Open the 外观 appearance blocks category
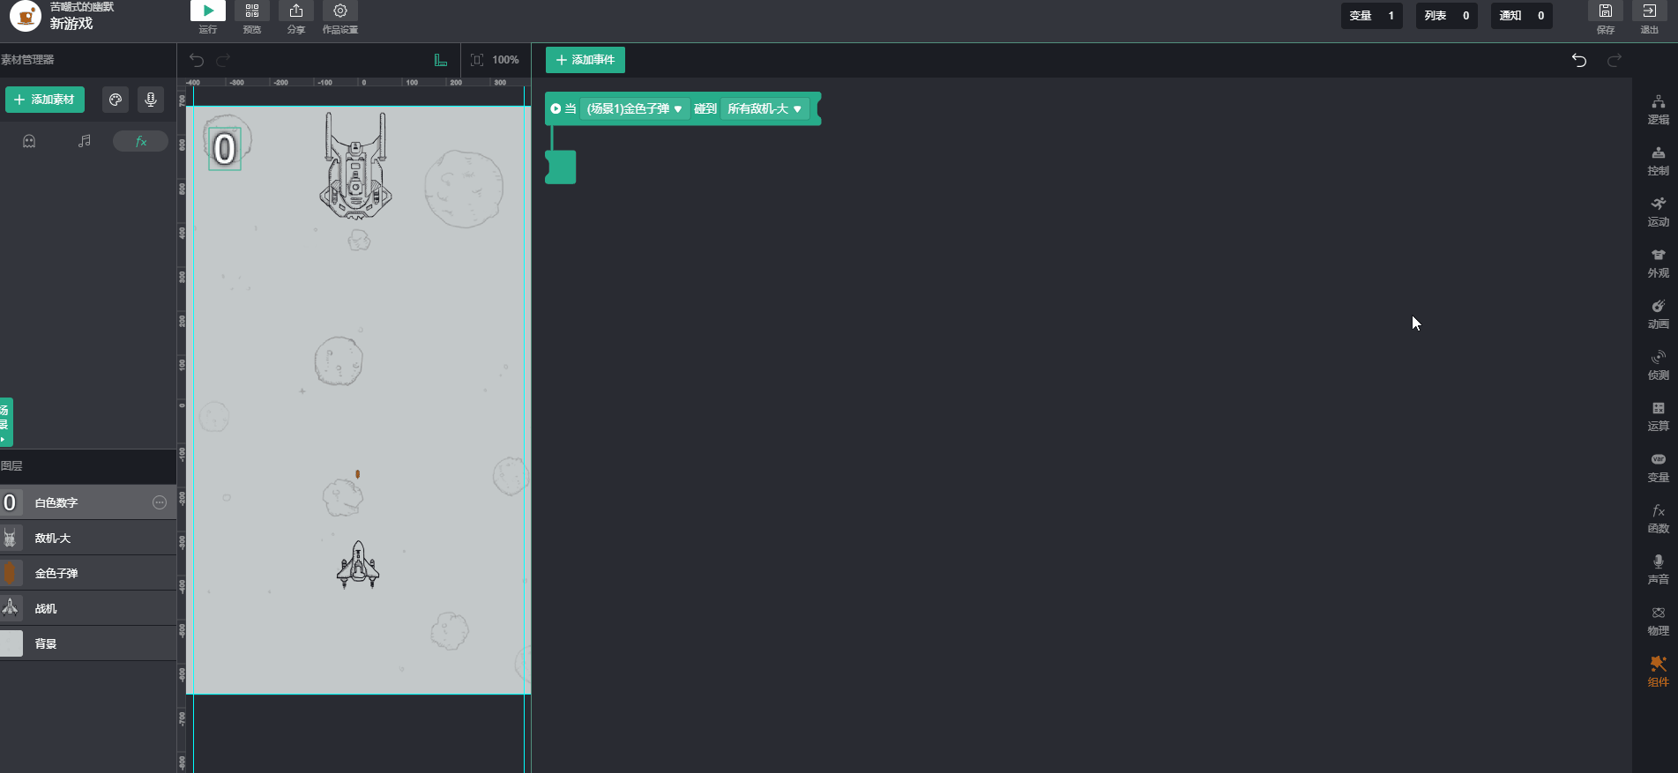 click(1658, 264)
